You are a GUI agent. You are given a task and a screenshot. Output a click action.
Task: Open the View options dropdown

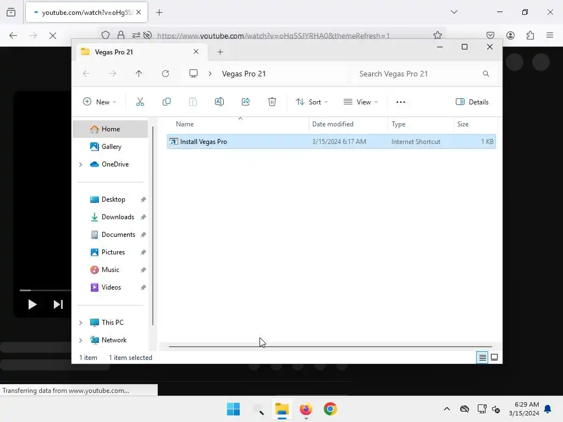point(361,102)
